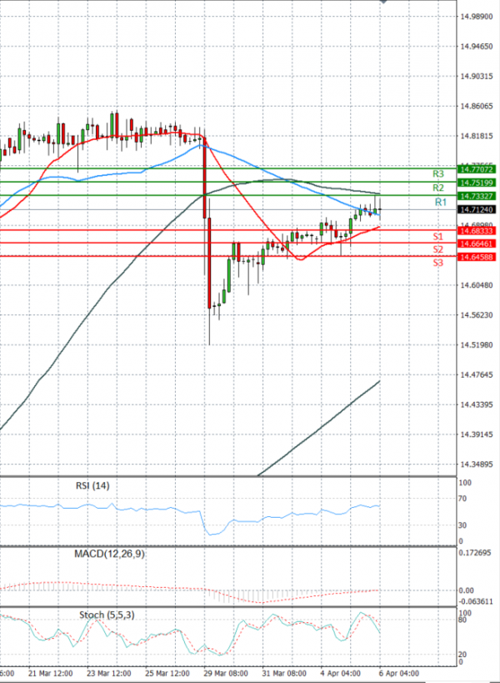The height and width of the screenshot is (683, 500).
Task: Select the R2 resistance text label
Action: tap(438, 188)
